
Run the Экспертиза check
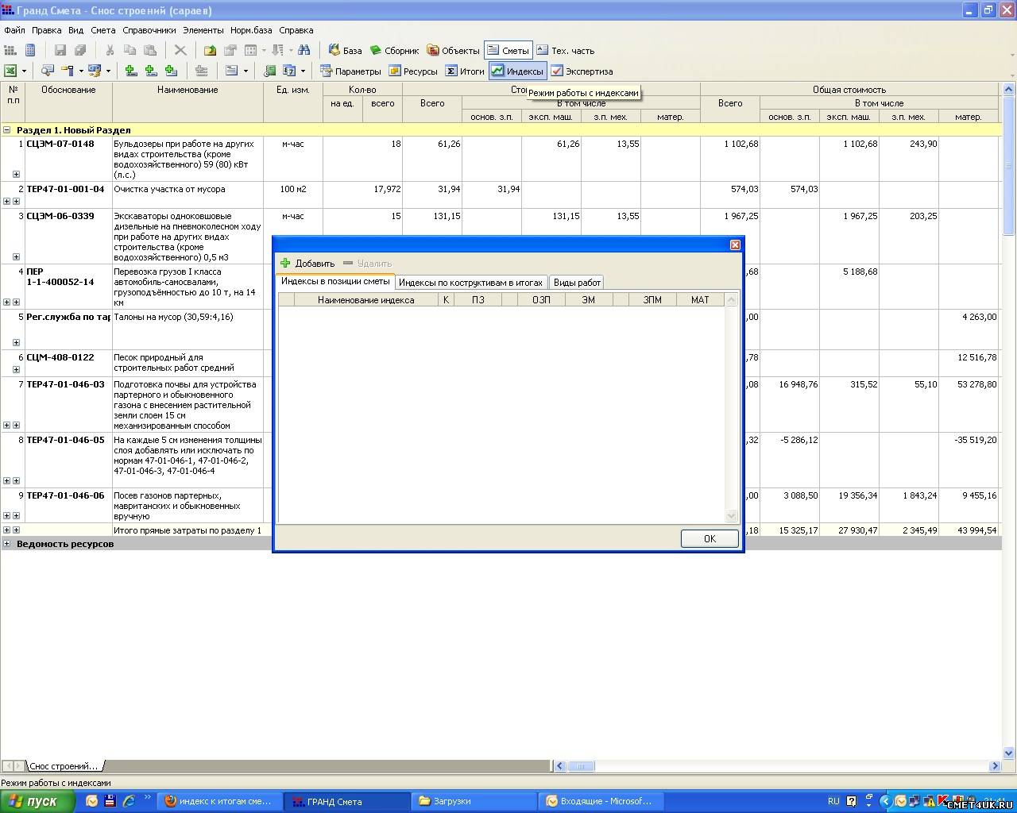tap(582, 71)
